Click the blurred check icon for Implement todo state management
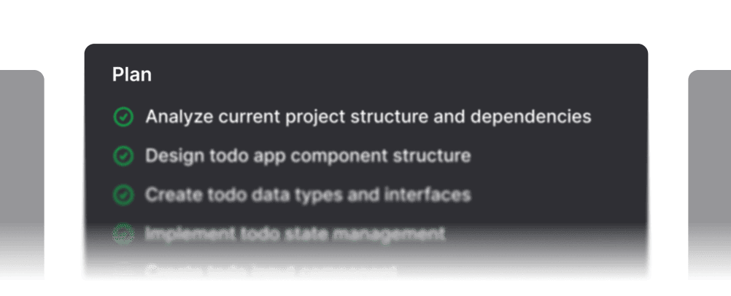 tap(123, 234)
